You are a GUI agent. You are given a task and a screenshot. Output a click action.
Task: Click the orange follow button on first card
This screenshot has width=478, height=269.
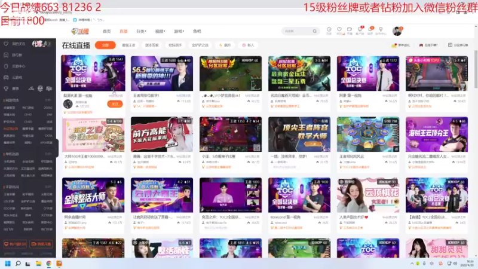tap(115, 104)
